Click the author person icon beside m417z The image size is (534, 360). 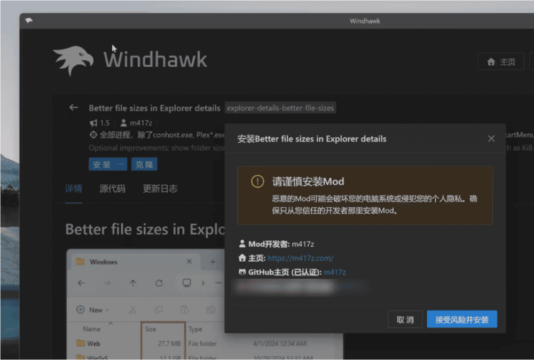click(124, 123)
